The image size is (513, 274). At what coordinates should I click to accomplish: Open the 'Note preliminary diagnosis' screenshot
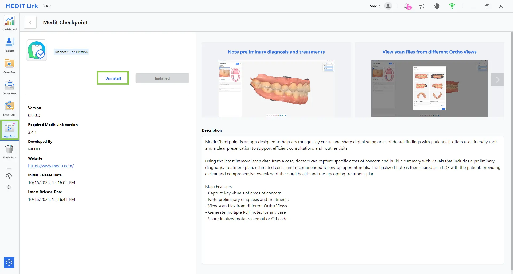point(276,80)
